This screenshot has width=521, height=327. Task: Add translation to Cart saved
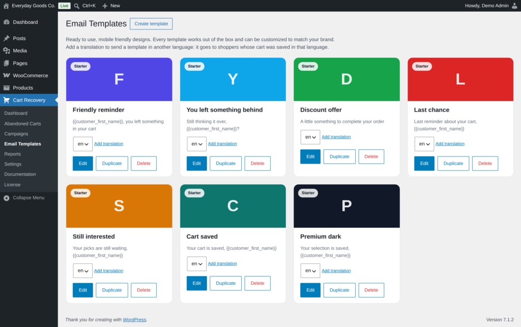tap(222, 264)
